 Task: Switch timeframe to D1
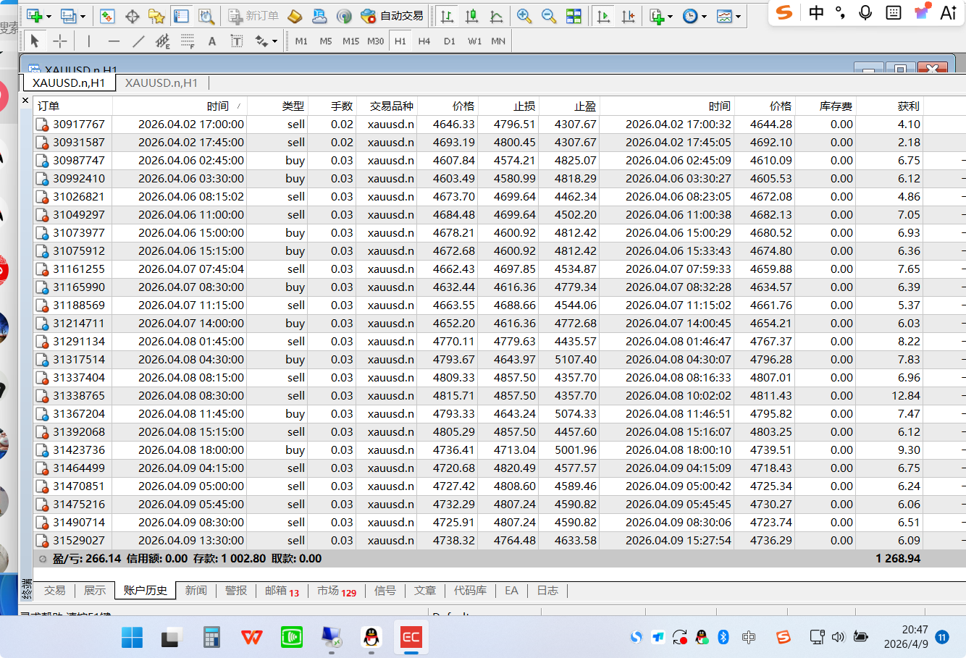pyautogui.click(x=450, y=41)
